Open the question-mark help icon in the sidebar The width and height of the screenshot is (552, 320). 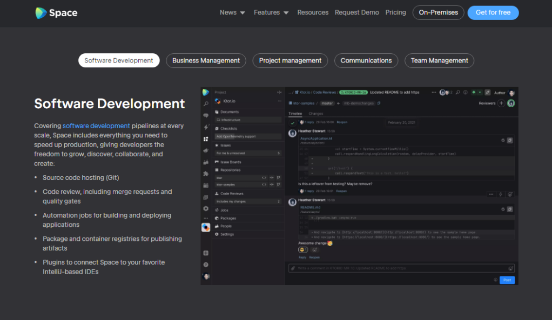(206, 265)
